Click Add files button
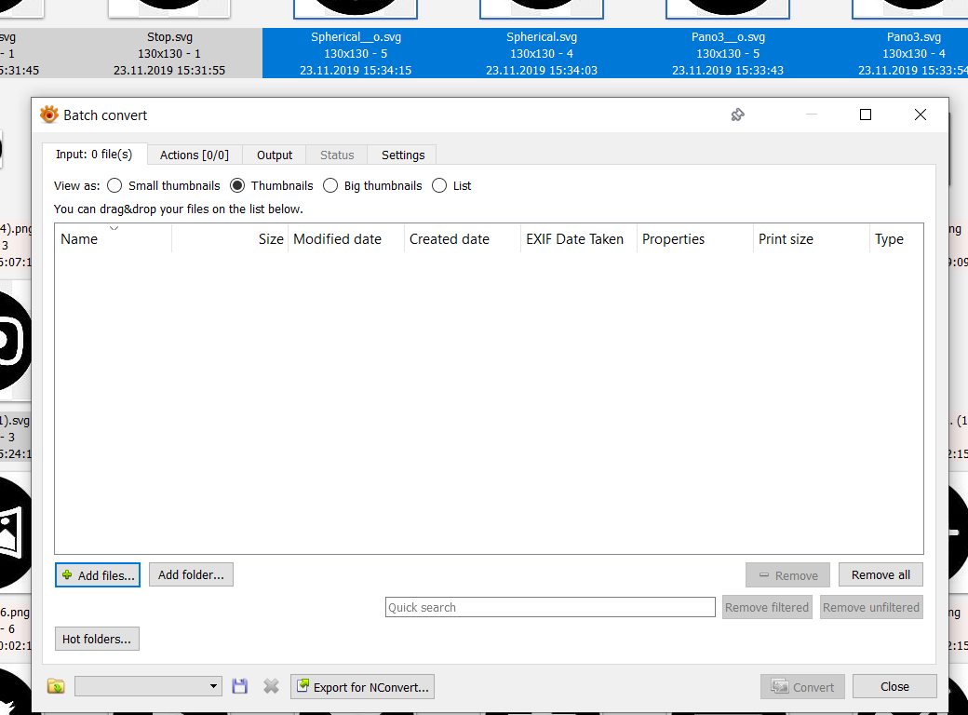Screen dimensions: 968x715 point(98,574)
